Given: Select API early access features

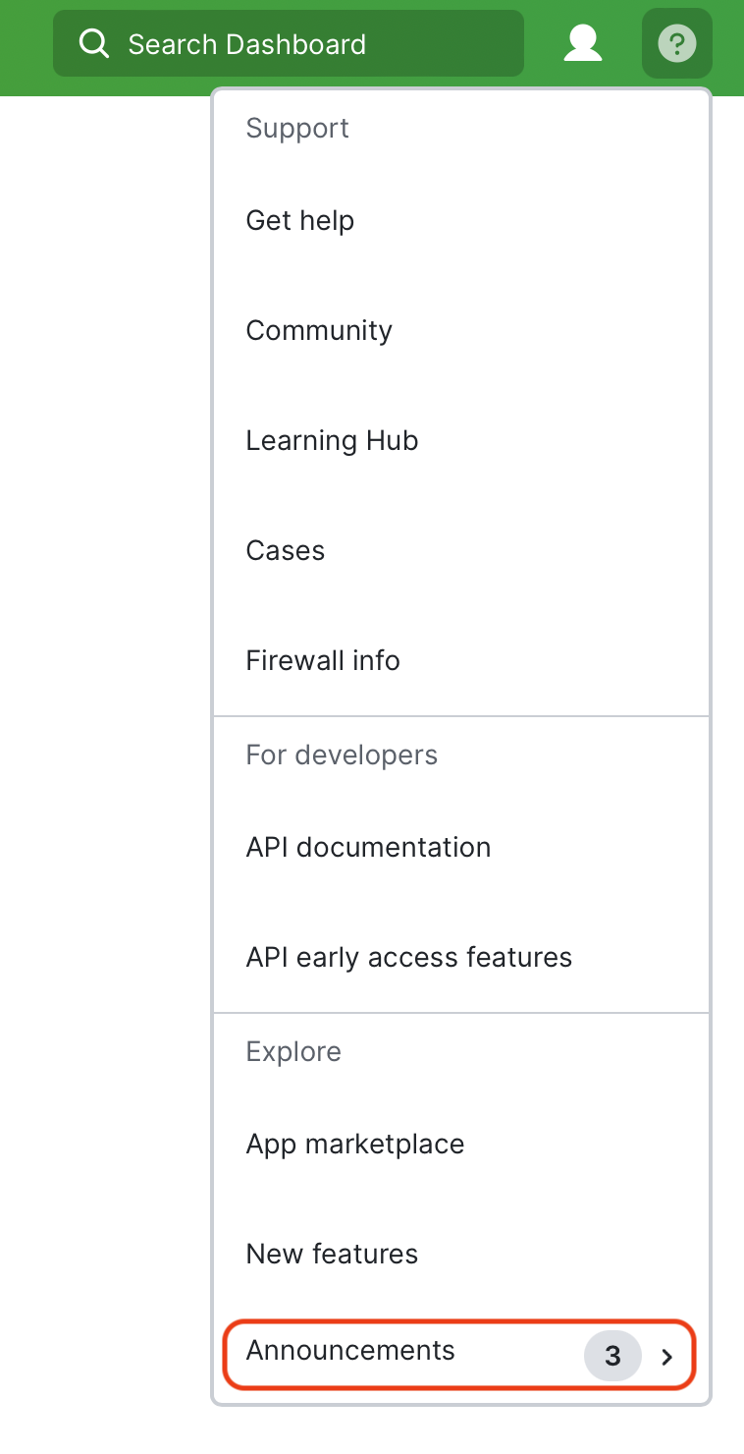Looking at the screenshot, I should [x=408, y=957].
